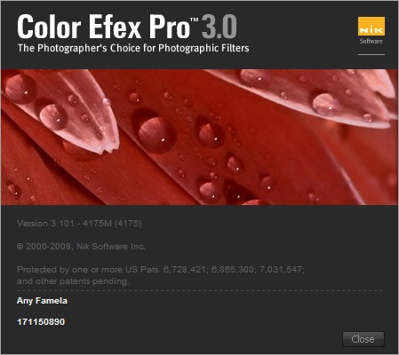Click the line beneath the Nik Software logo
Viewport: 399px width, 355px height.
(371, 54)
